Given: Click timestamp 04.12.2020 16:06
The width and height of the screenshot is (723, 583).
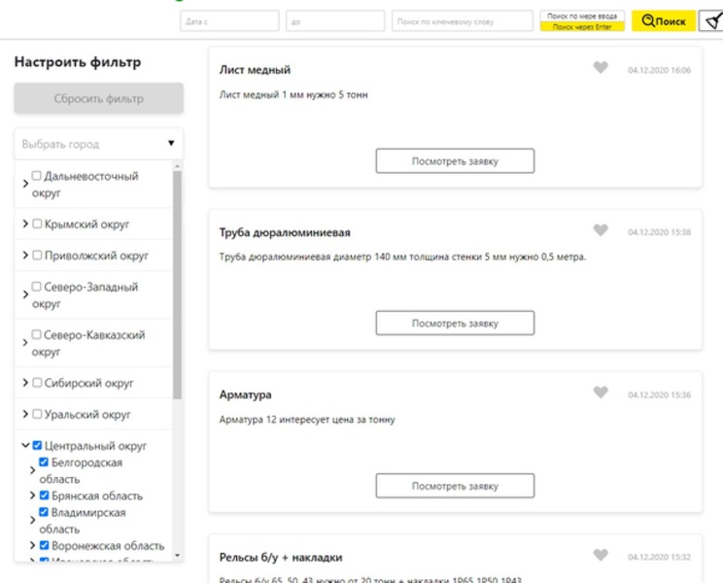Looking at the screenshot, I should click(x=660, y=71).
